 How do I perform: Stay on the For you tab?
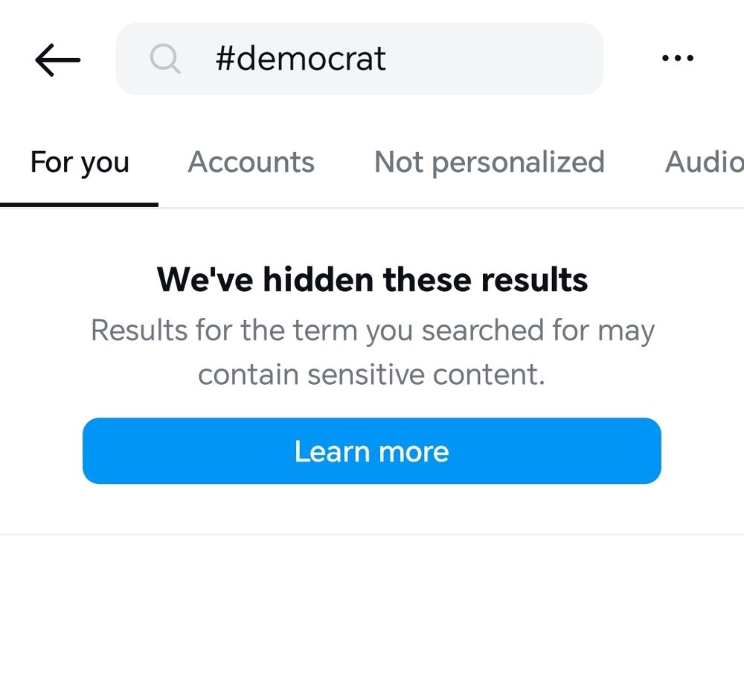coord(79,162)
